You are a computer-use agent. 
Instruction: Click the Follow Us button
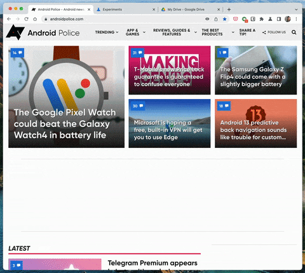[274, 32]
